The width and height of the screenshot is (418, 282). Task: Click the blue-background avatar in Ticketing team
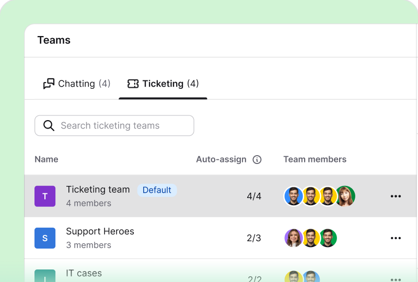pos(294,196)
